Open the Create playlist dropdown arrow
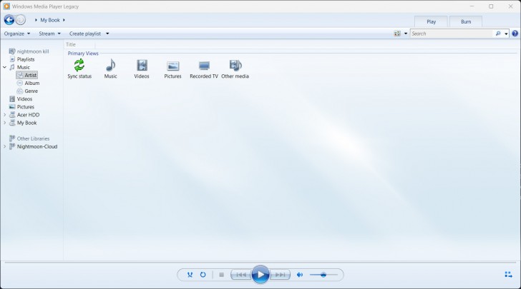Image resolution: width=521 pixels, height=289 pixels. click(x=107, y=34)
